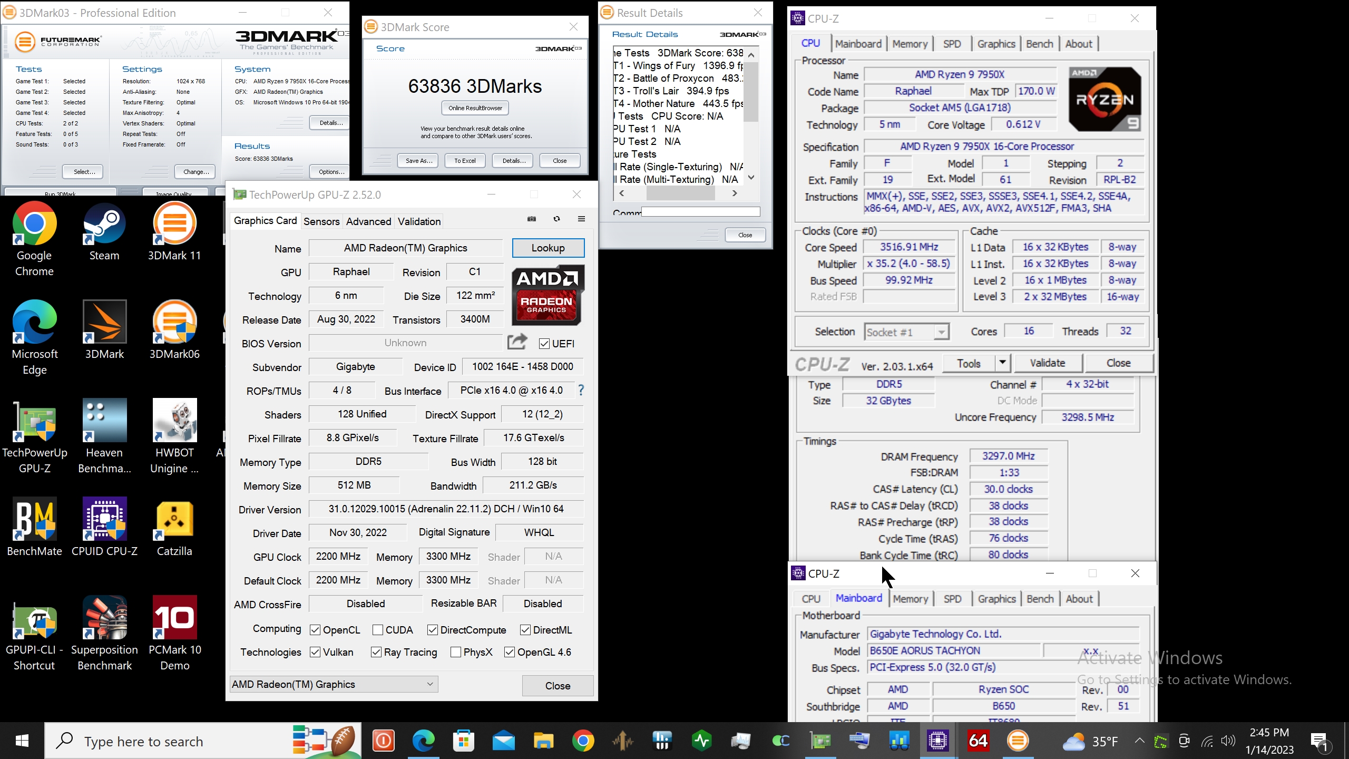This screenshot has width=1349, height=759.
Task: Click GPU-Z refresh icon
Action: (x=556, y=219)
